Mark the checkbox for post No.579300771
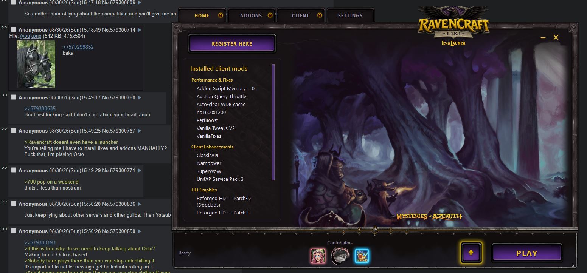 pyautogui.click(x=14, y=170)
